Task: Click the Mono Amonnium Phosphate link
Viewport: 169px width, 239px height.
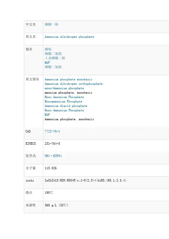Action: (64, 97)
